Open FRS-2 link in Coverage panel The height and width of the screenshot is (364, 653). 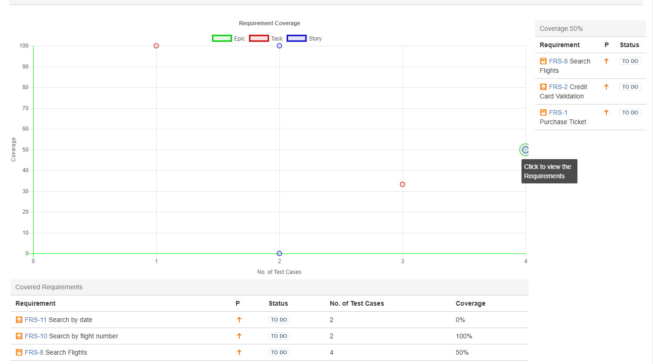pos(558,87)
